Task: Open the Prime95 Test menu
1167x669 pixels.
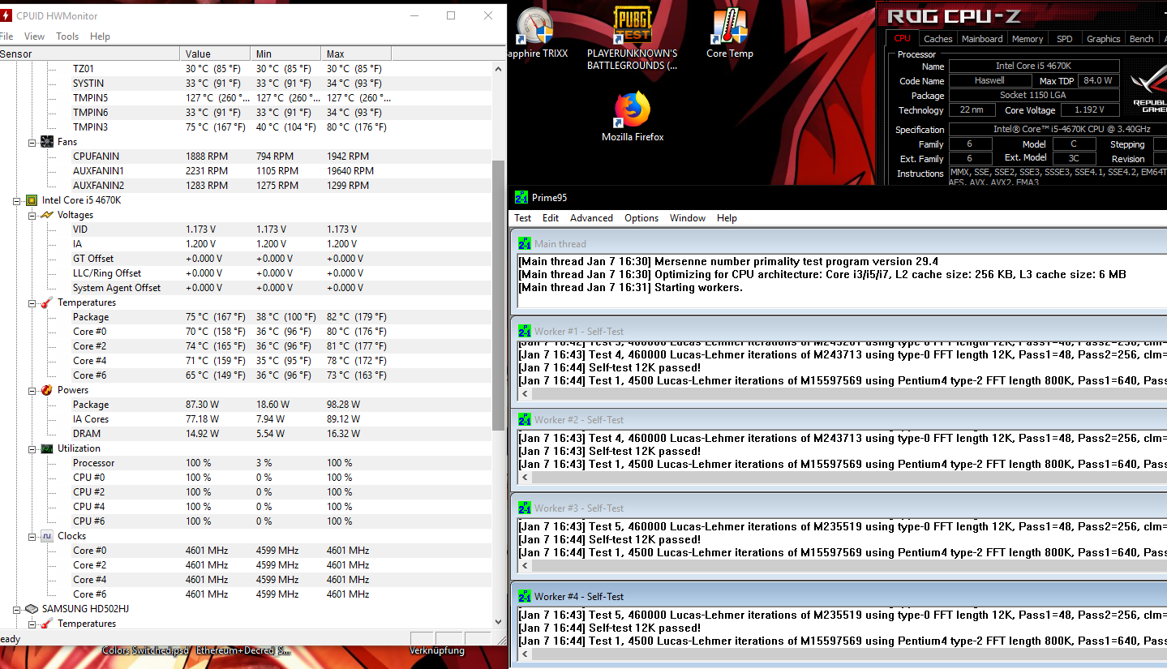Action: pos(523,218)
